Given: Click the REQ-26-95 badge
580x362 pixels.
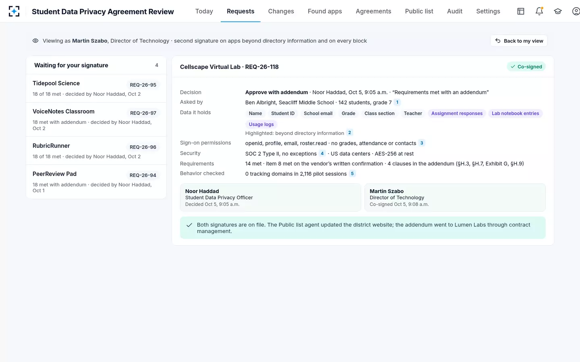Looking at the screenshot, I should point(143,85).
